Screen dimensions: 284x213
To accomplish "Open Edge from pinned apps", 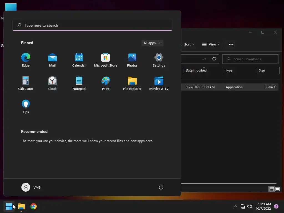I will pyautogui.click(x=26, y=60).
